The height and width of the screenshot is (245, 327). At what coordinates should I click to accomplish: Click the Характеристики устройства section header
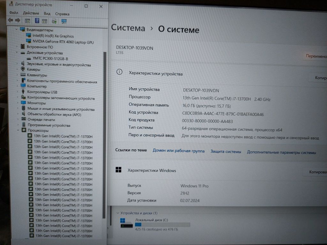(156, 73)
